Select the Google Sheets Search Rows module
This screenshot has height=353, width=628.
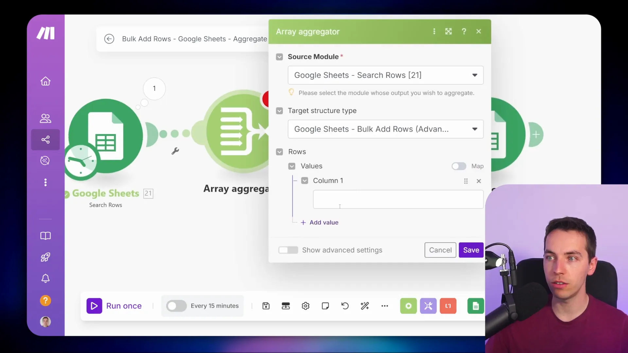(x=106, y=136)
